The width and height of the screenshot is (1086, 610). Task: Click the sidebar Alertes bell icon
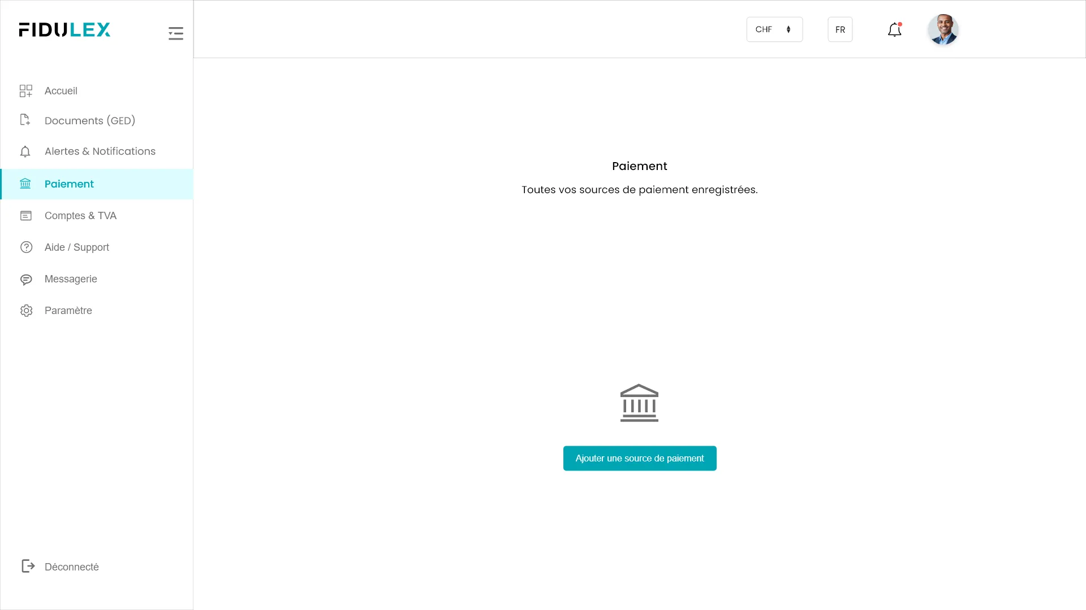pyautogui.click(x=25, y=151)
